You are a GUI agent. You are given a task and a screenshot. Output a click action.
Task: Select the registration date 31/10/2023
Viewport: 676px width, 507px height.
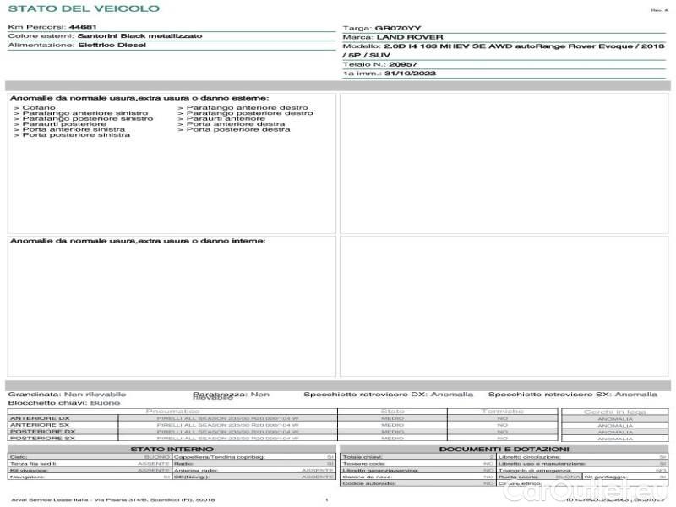pyautogui.click(x=410, y=74)
